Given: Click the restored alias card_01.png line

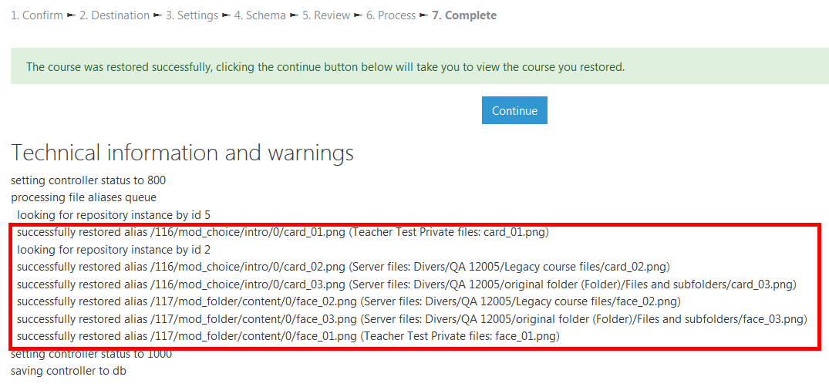Looking at the screenshot, I should (283, 232).
